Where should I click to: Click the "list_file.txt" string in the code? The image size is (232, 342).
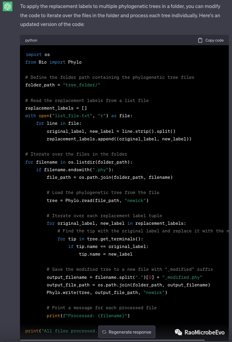pos(72,116)
